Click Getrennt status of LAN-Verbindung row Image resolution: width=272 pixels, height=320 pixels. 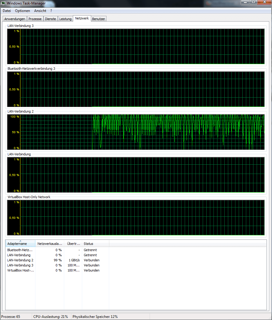(x=90, y=255)
